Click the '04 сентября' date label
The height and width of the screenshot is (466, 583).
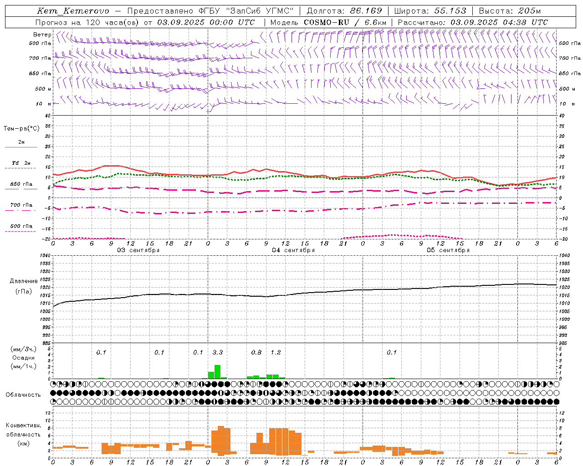point(293,250)
